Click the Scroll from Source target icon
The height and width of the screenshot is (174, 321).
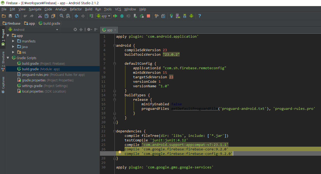pyautogui.click(x=75, y=29)
